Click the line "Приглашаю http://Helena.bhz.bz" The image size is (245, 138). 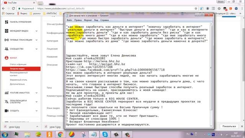[x=93, y=61]
